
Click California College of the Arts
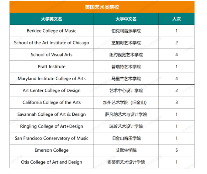(51, 103)
